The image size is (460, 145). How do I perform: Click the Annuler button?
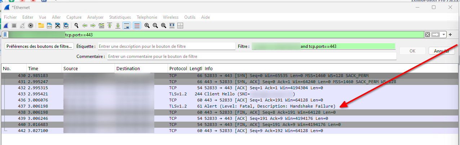tap(442, 51)
